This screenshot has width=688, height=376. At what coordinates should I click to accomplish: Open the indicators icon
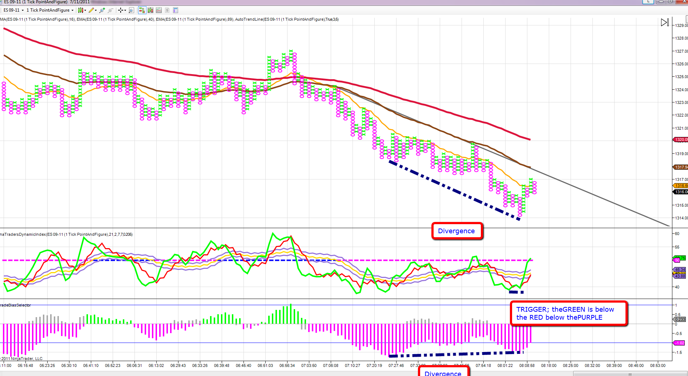[x=159, y=10]
